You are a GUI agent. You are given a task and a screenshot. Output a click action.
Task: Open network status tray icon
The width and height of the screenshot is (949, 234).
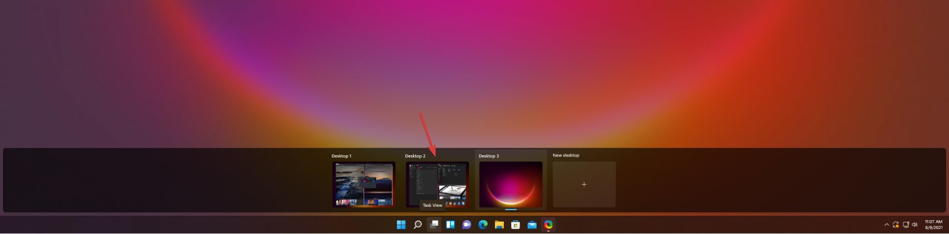coord(906,225)
